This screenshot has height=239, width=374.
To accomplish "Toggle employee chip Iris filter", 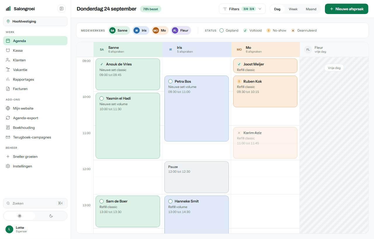I will (x=141, y=30).
